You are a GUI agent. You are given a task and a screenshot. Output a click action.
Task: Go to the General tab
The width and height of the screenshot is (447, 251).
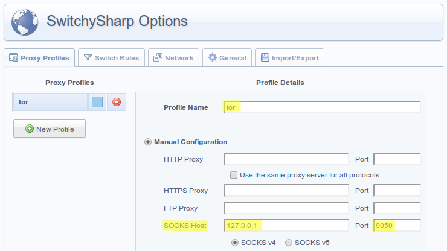pos(227,58)
